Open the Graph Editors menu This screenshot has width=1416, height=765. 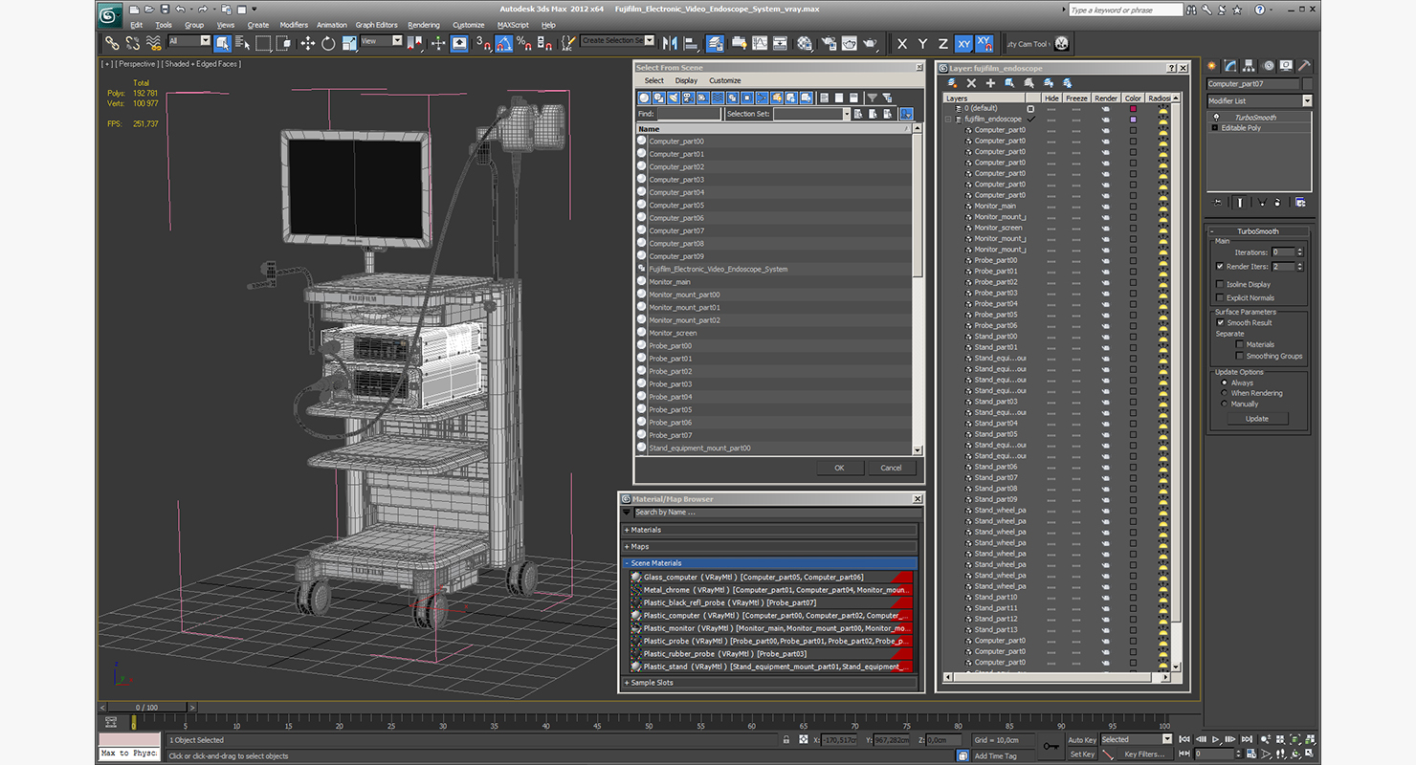(x=376, y=25)
